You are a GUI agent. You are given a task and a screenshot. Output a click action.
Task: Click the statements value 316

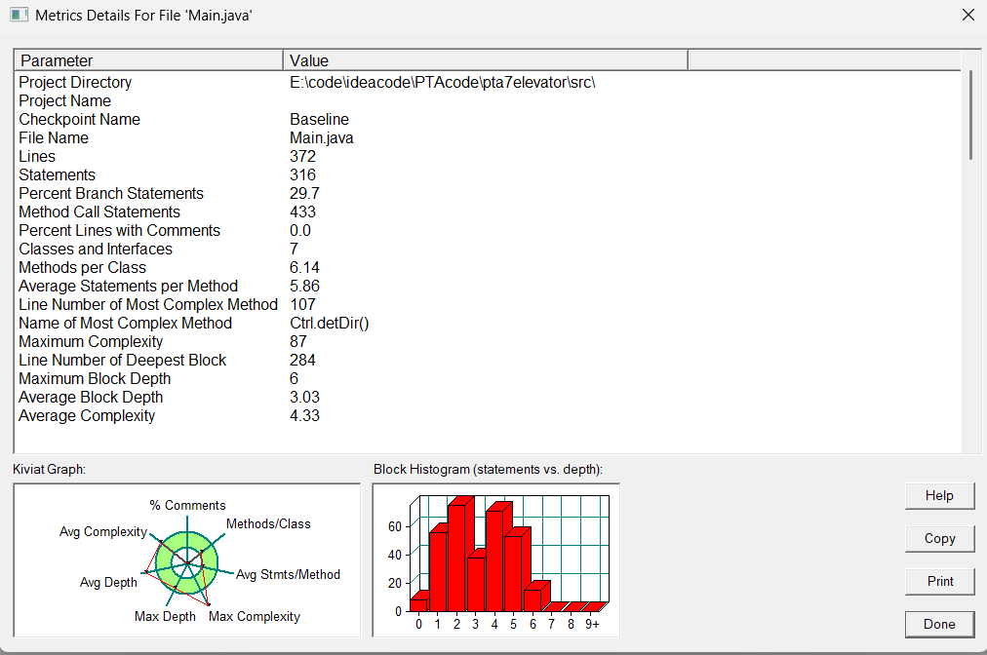(x=302, y=174)
